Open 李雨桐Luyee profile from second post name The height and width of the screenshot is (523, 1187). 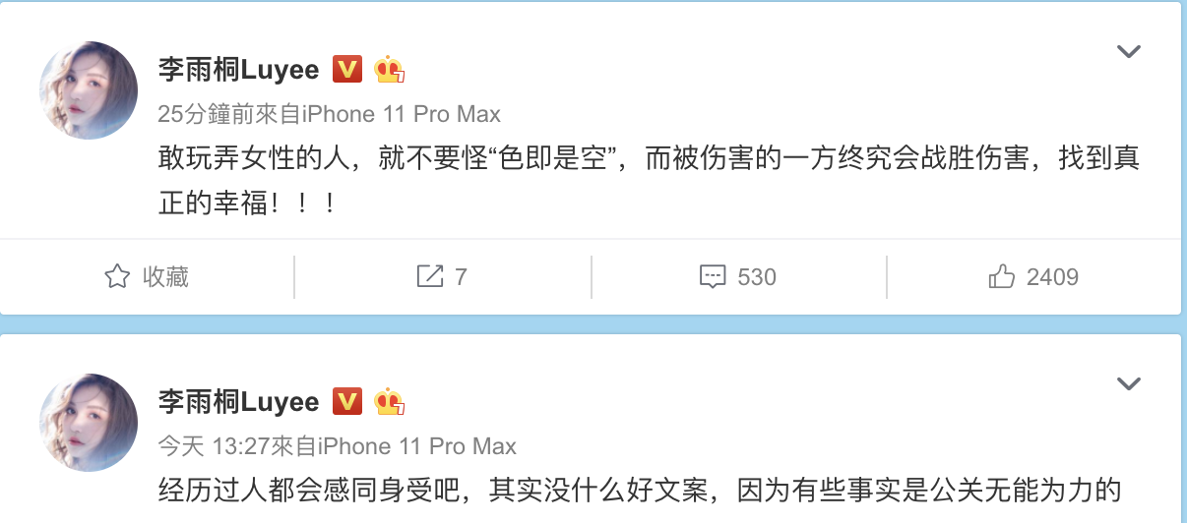pos(239,402)
